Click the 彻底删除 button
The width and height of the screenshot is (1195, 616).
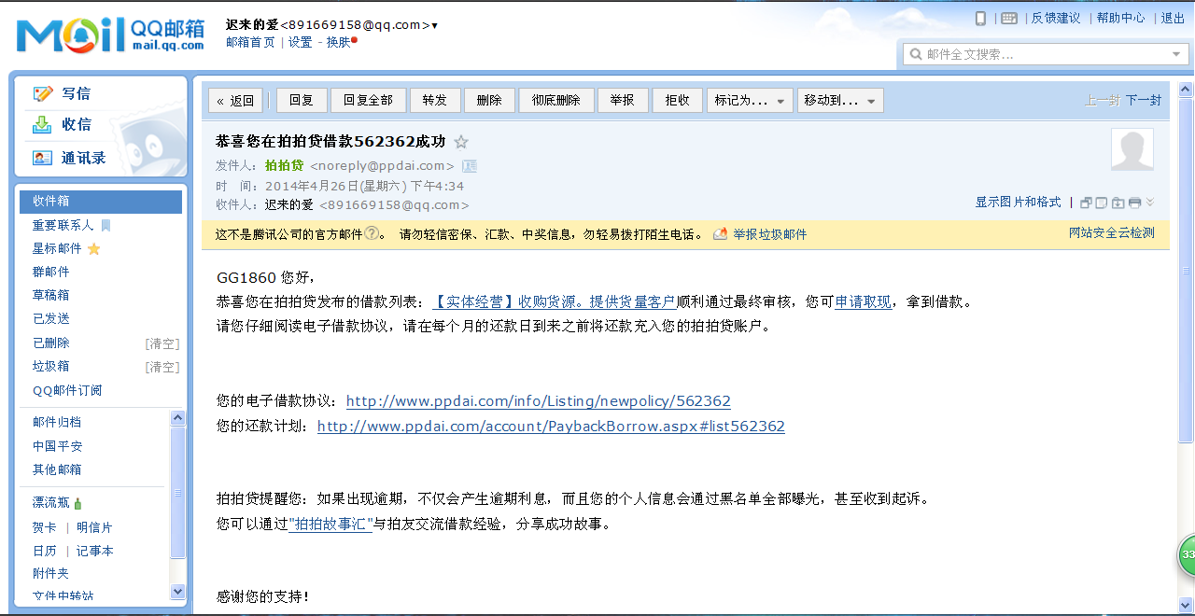pos(555,100)
